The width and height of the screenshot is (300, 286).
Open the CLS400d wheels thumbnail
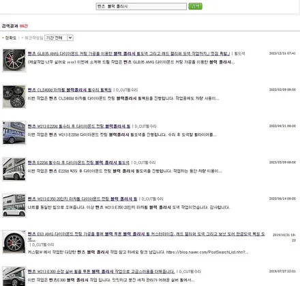(x=14, y=96)
